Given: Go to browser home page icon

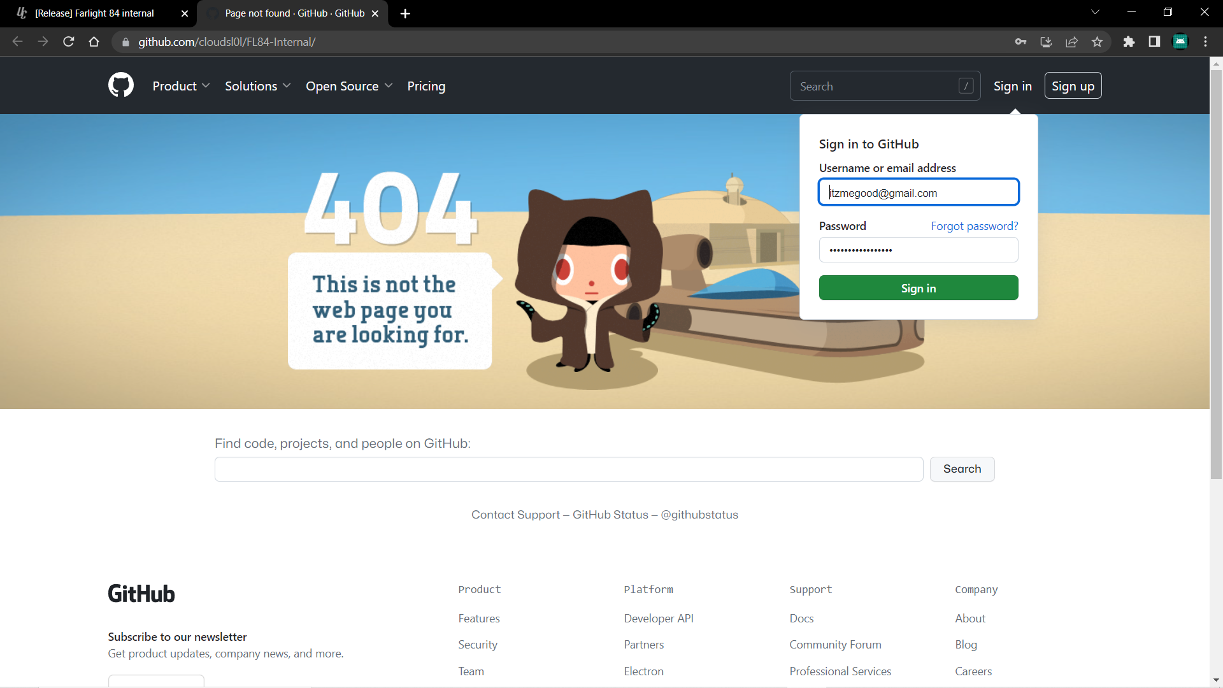Looking at the screenshot, I should click(94, 42).
